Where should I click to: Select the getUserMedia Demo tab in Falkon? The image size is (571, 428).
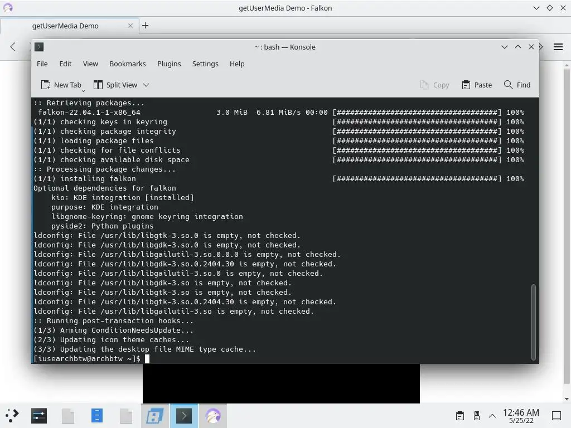click(x=69, y=26)
